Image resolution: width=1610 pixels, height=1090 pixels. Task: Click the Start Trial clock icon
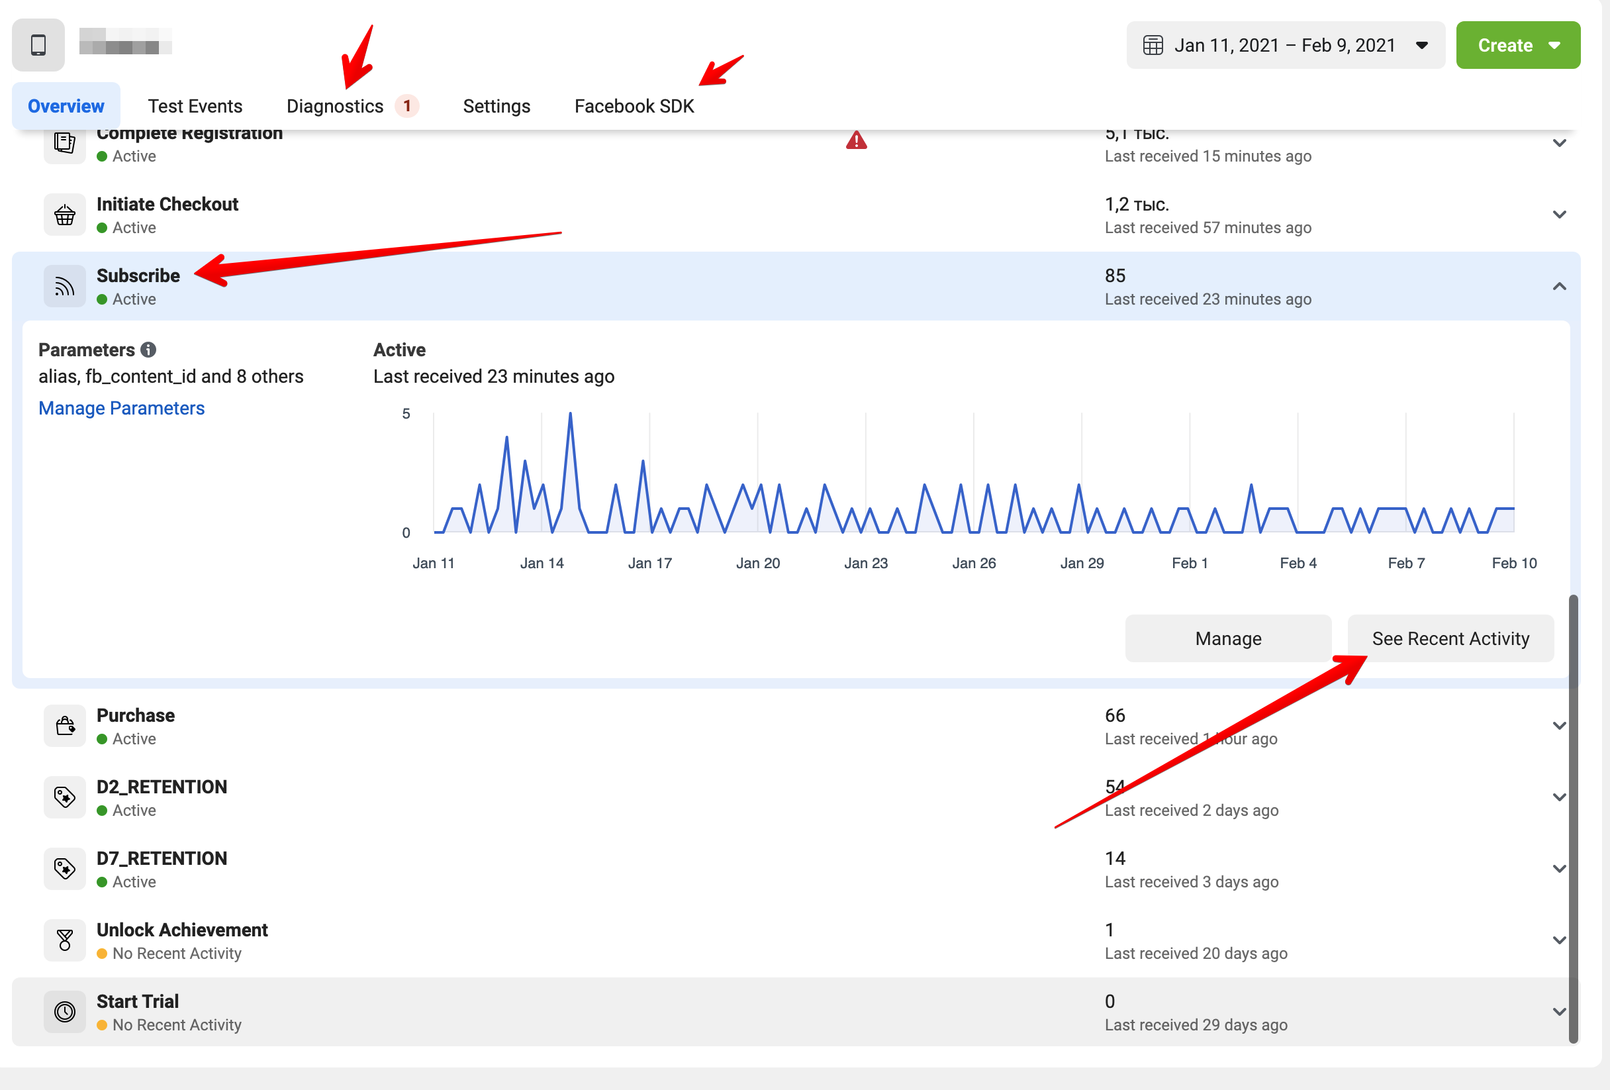point(64,1011)
